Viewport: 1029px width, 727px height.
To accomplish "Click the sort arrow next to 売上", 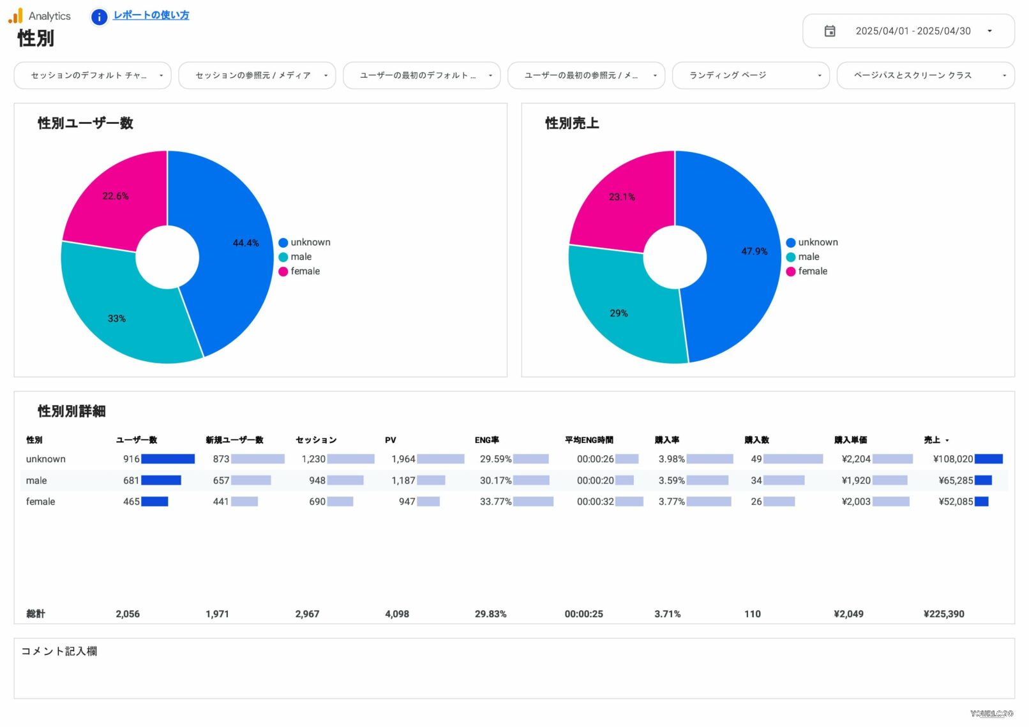I will (x=947, y=440).
